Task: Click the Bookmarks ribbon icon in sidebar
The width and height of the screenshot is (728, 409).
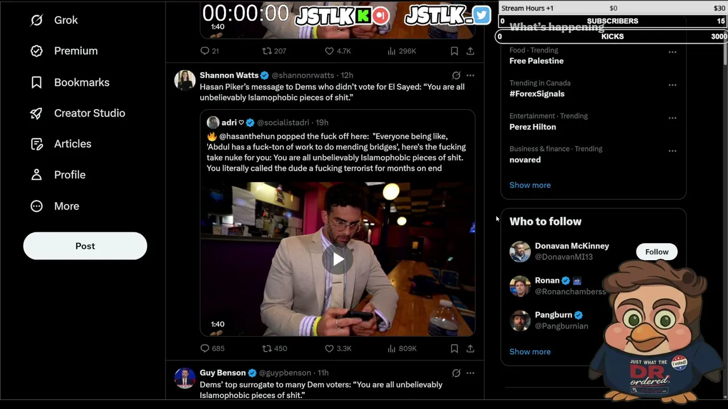Action: (36, 82)
